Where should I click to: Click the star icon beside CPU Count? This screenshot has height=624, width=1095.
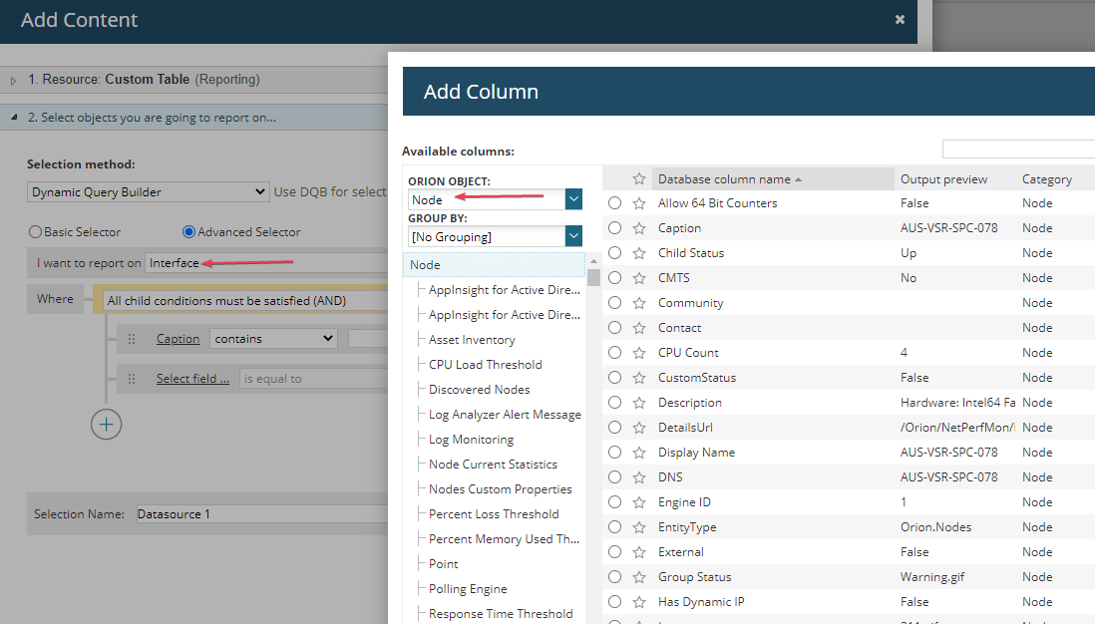[x=639, y=353]
